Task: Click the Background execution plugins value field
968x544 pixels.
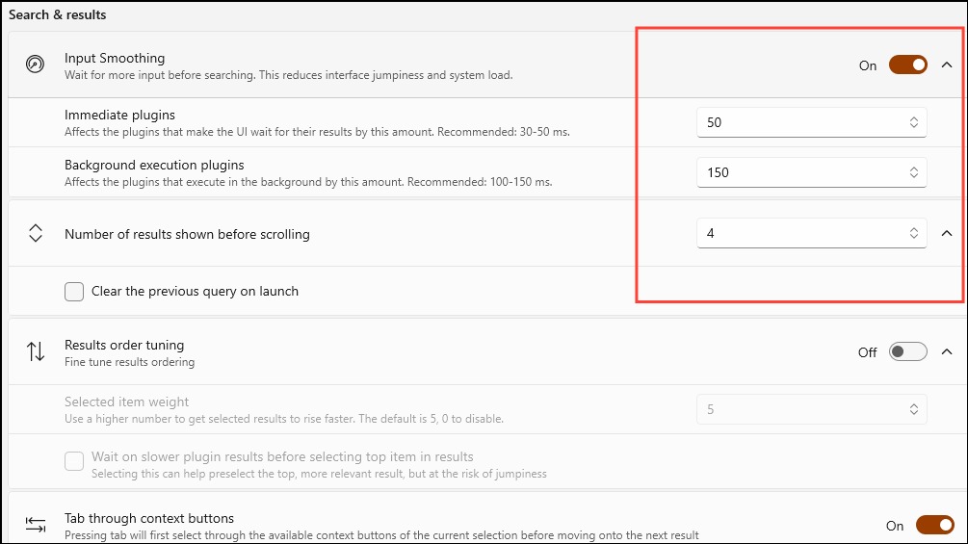Action: click(x=811, y=172)
